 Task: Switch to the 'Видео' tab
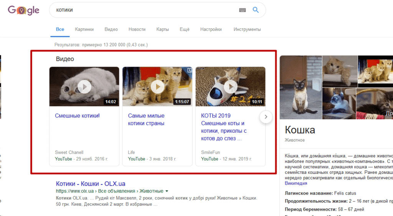click(111, 29)
